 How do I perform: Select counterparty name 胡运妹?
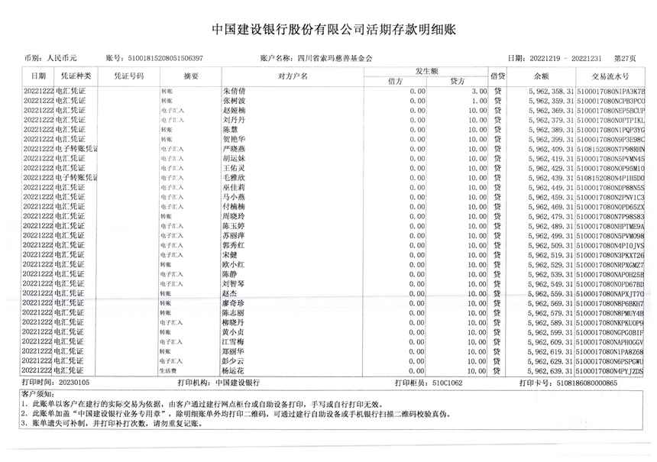tap(234, 158)
